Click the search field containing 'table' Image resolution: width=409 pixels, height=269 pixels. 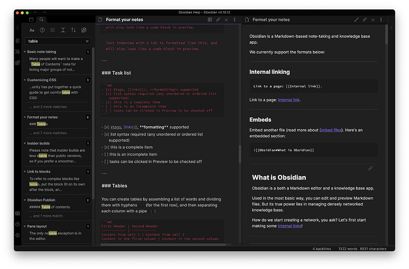[x=57, y=41]
